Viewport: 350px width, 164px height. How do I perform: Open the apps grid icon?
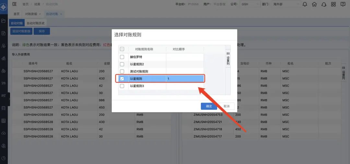(x=333, y=4)
